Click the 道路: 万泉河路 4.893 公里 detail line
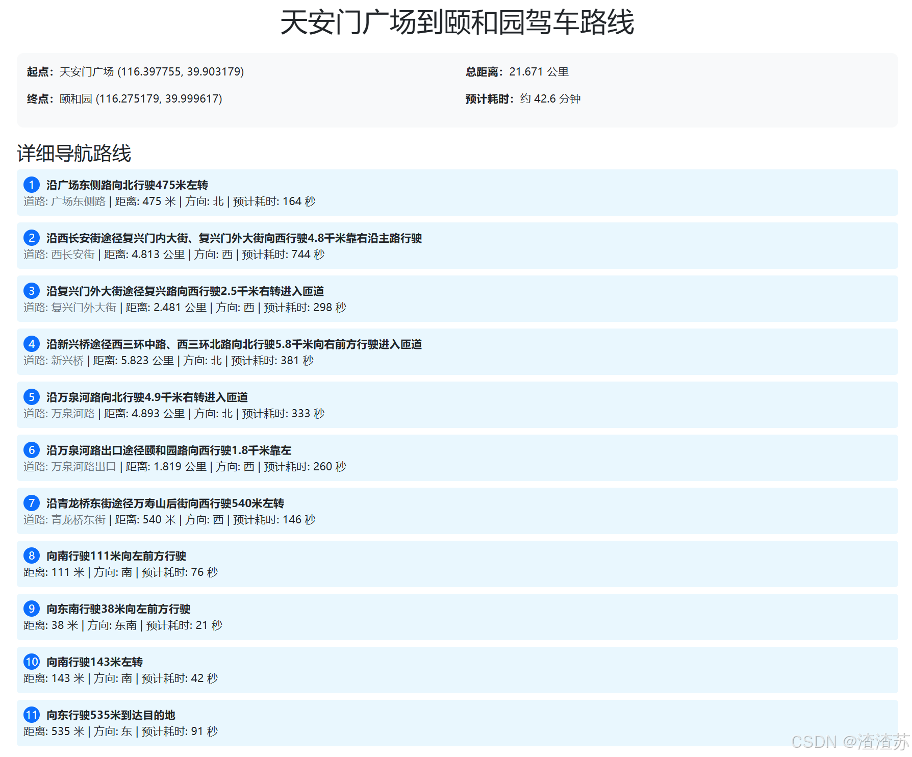This screenshot has height=757, width=912. coord(174,414)
